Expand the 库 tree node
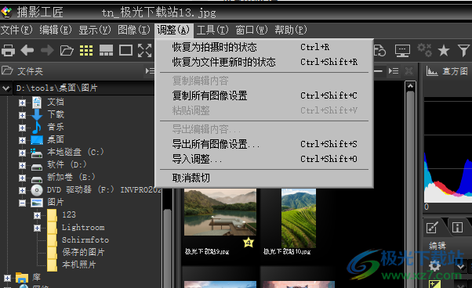Viewport: 472px width, 288px height. [7, 278]
